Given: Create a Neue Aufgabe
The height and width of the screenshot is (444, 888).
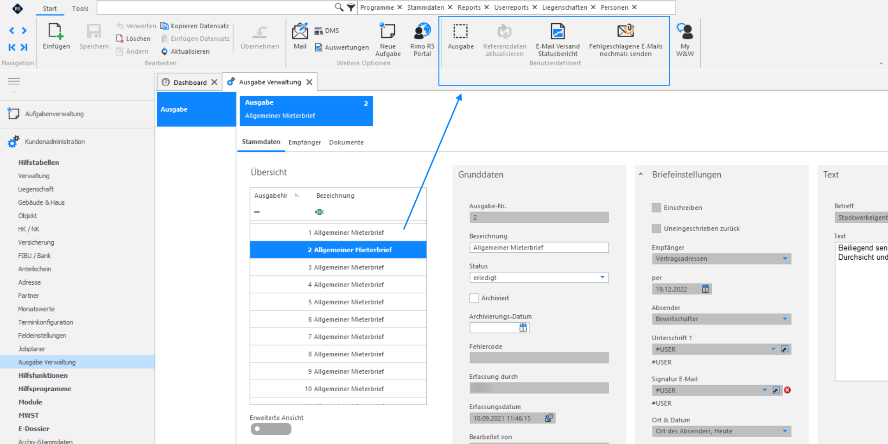Looking at the screenshot, I should click(x=388, y=40).
